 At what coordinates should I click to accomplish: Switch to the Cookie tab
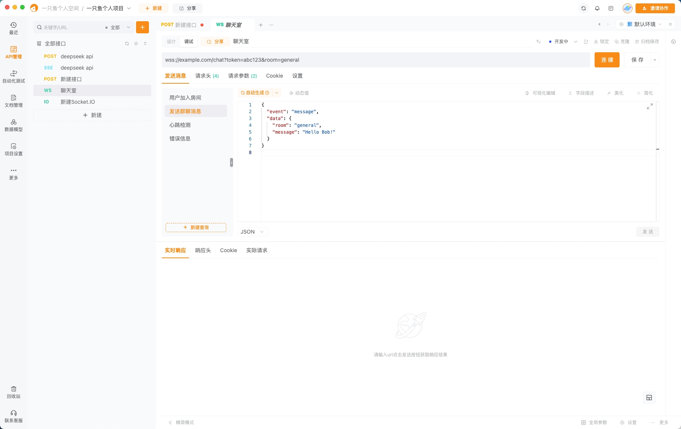point(274,76)
